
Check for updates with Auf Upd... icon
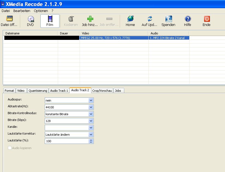(x=150, y=19)
